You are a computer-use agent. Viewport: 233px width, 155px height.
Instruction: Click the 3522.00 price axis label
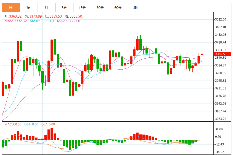click(221, 19)
